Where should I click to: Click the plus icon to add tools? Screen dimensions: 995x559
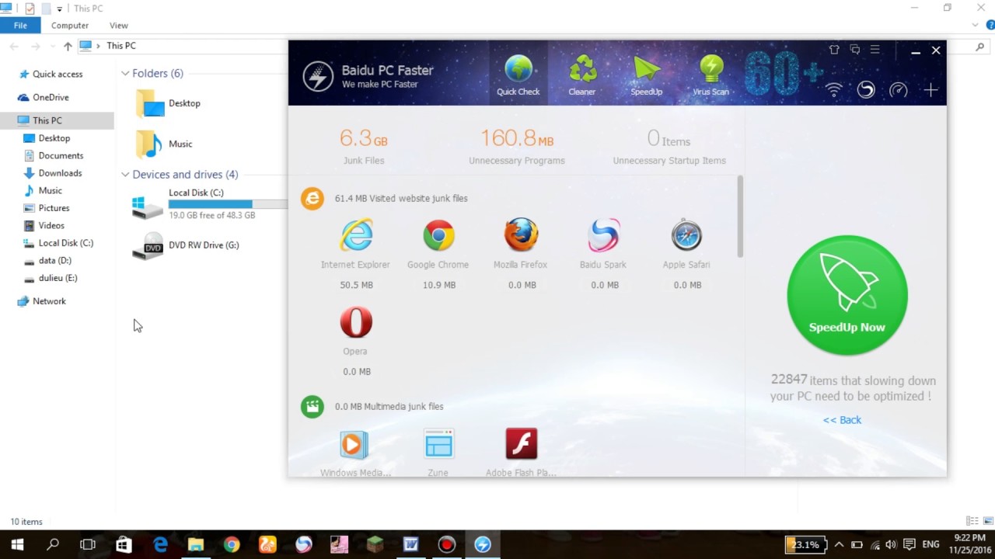tap(930, 90)
